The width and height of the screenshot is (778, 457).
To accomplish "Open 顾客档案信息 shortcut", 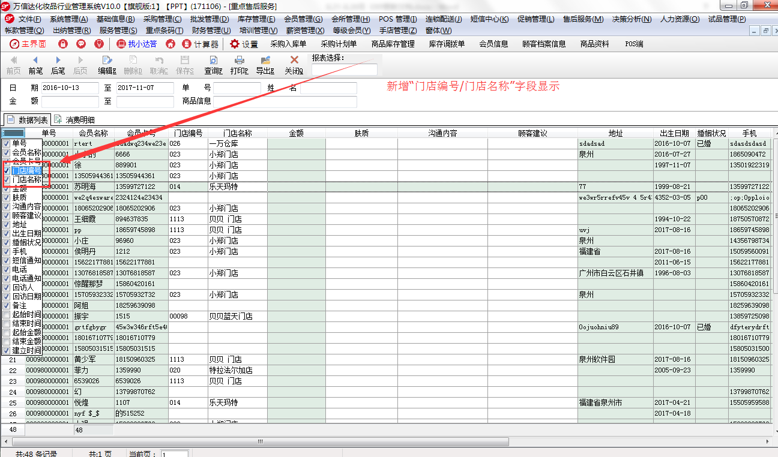I will click(544, 44).
